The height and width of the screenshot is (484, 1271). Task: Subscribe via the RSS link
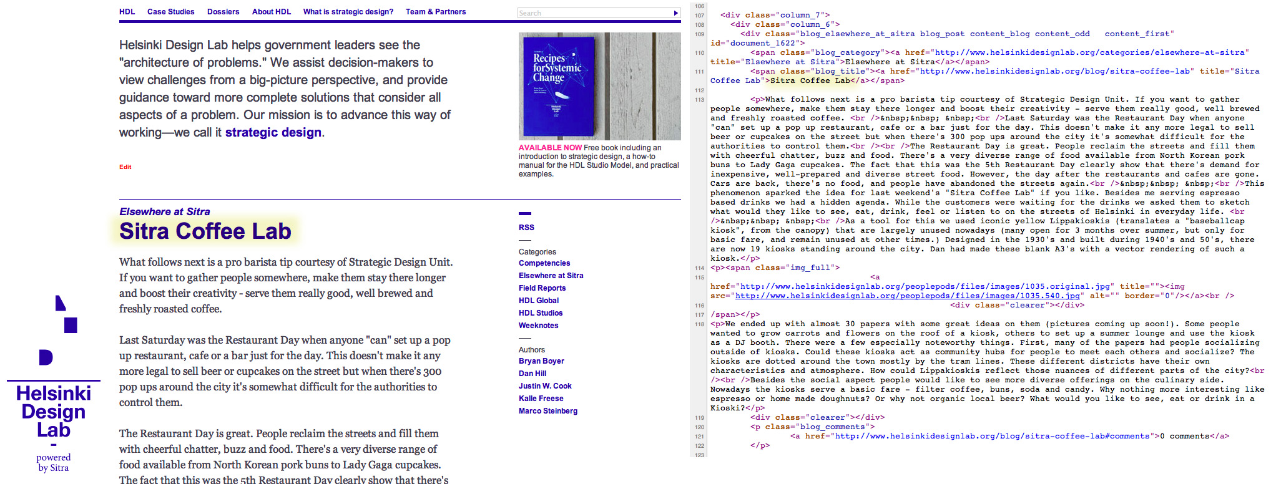(526, 228)
